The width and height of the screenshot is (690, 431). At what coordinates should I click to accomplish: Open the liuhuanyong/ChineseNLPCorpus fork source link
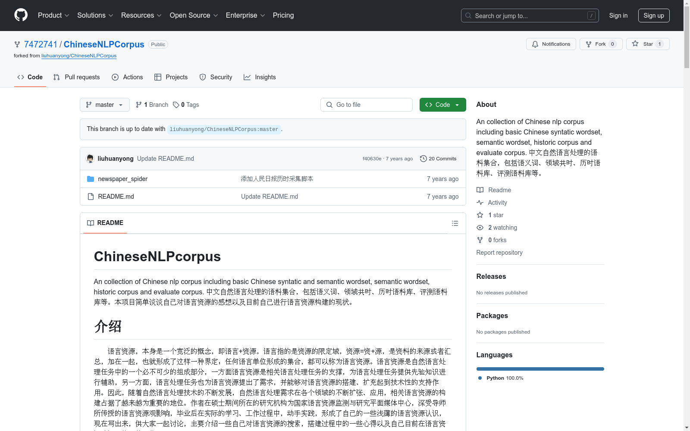pos(79,56)
